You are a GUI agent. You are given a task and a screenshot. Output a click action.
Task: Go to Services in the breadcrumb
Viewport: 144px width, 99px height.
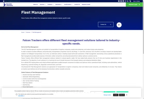[x=28, y=32]
